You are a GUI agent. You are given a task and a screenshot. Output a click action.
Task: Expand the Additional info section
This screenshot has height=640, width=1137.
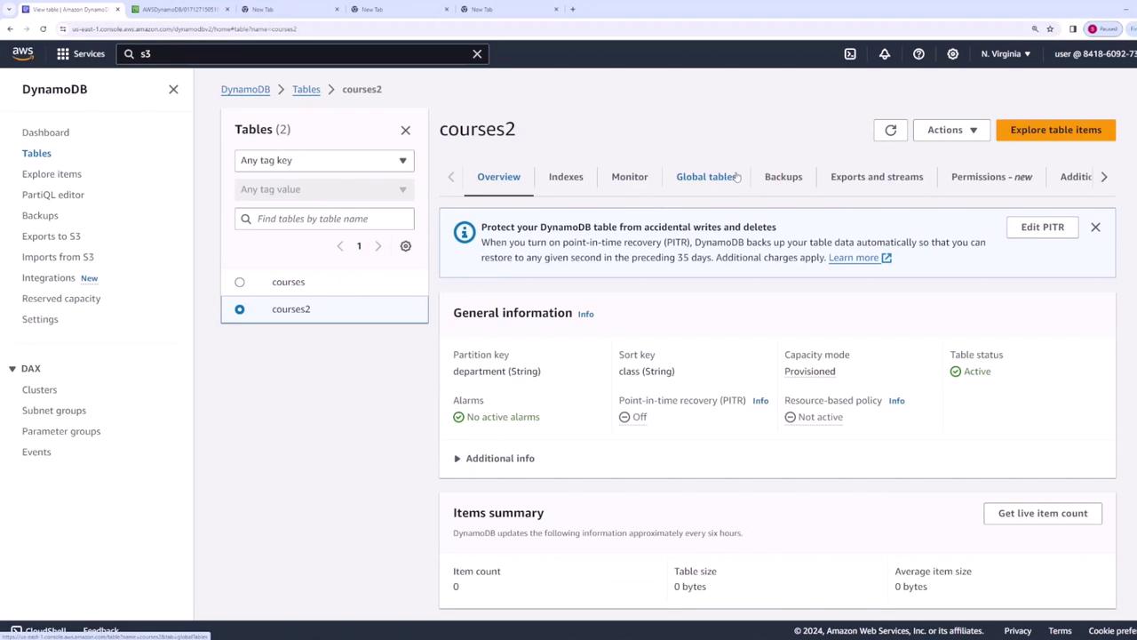[x=494, y=459]
